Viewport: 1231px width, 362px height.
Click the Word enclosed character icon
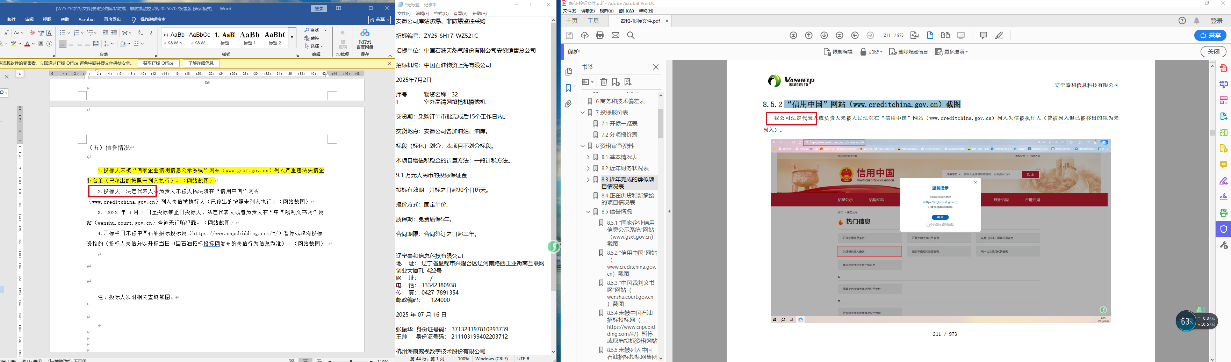pyautogui.click(x=49, y=44)
